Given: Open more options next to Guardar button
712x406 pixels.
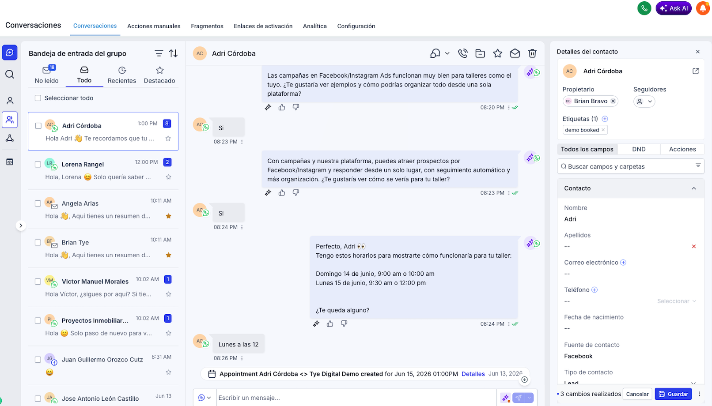Looking at the screenshot, I should pyautogui.click(x=699, y=394).
